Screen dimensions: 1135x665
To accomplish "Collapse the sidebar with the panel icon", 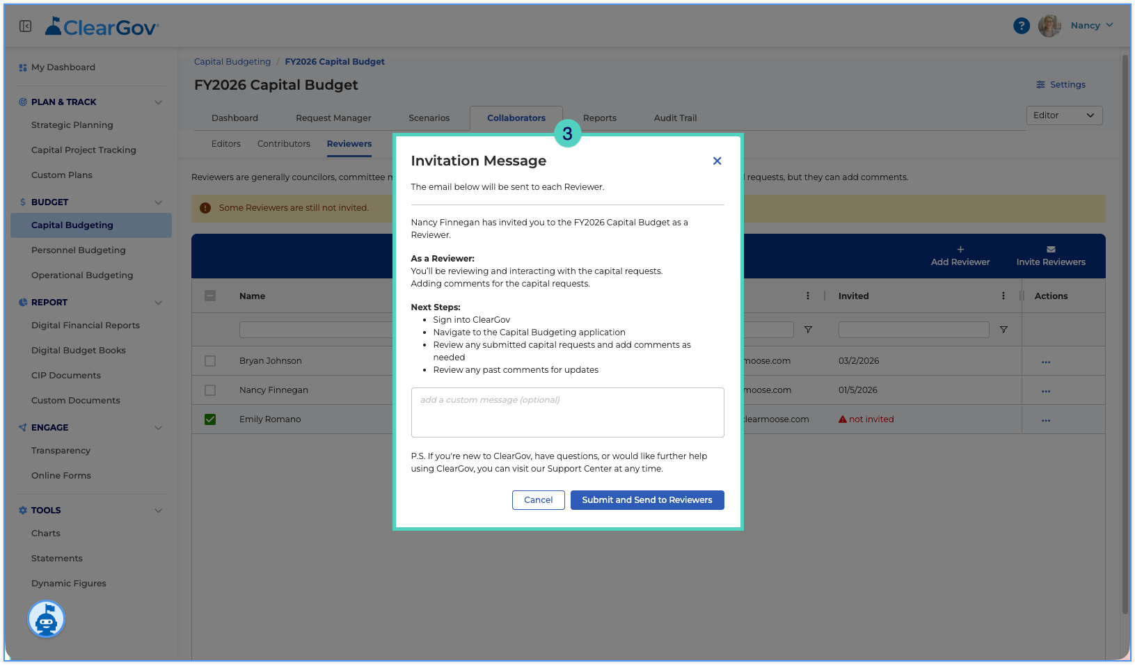I will click(26, 26).
